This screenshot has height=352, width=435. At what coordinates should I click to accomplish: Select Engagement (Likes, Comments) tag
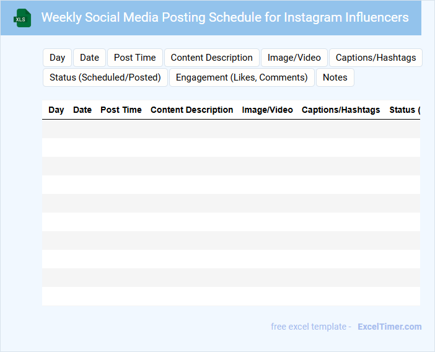point(242,77)
